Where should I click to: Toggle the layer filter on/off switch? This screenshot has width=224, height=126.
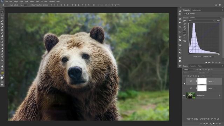point(212,69)
